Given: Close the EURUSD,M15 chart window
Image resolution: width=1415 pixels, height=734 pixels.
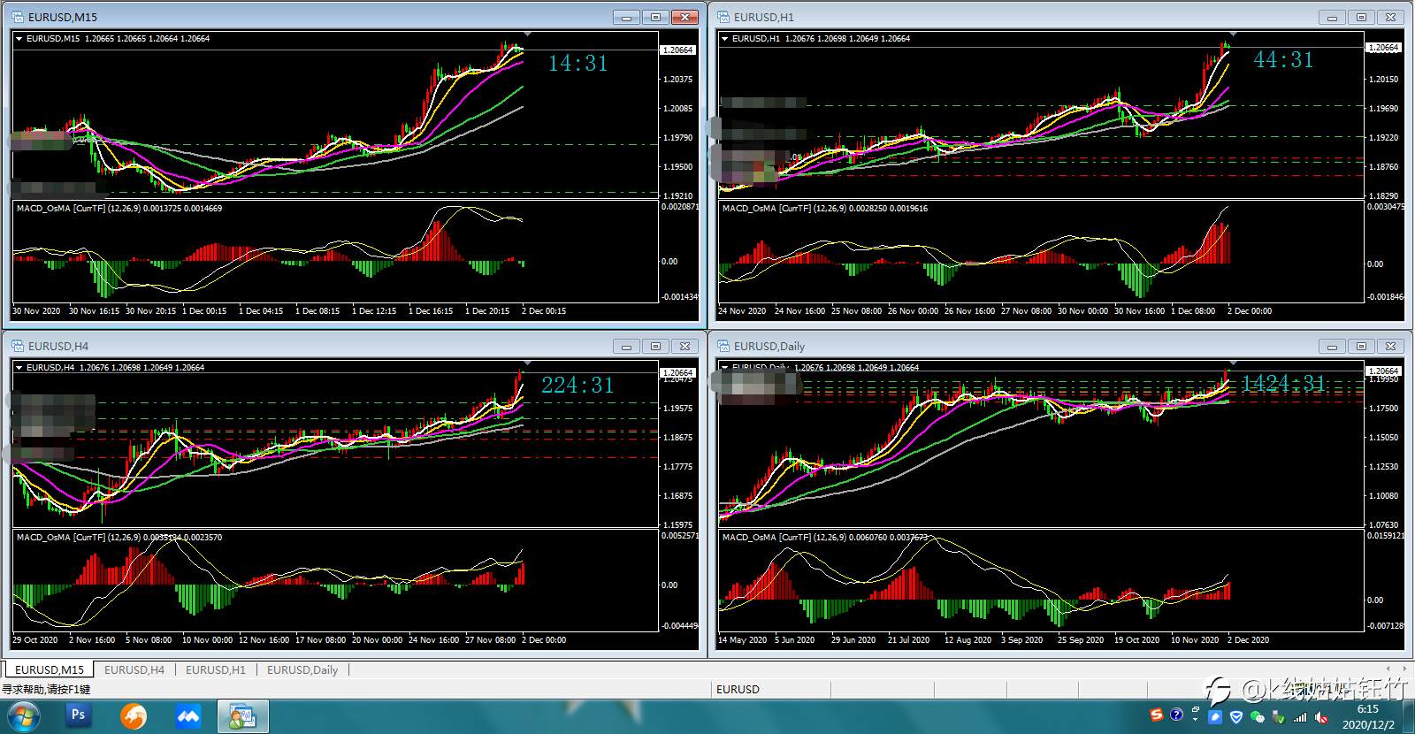Looking at the screenshot, I should [x=685, y=17].
